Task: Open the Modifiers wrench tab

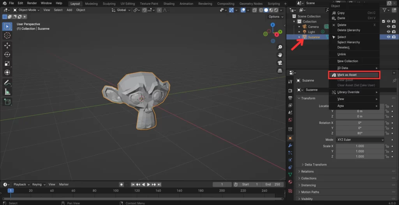Action: pyautogui.click(x=290, y=145)
